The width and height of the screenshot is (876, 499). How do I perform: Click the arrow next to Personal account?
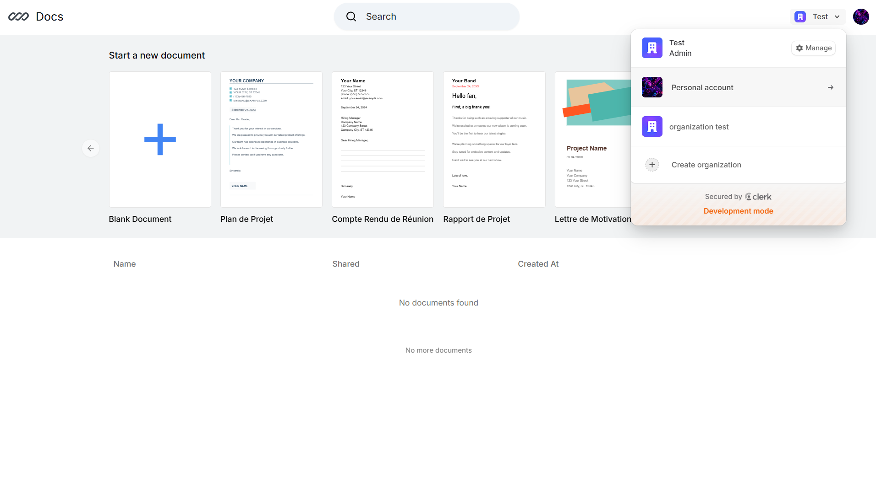[830, 87]
